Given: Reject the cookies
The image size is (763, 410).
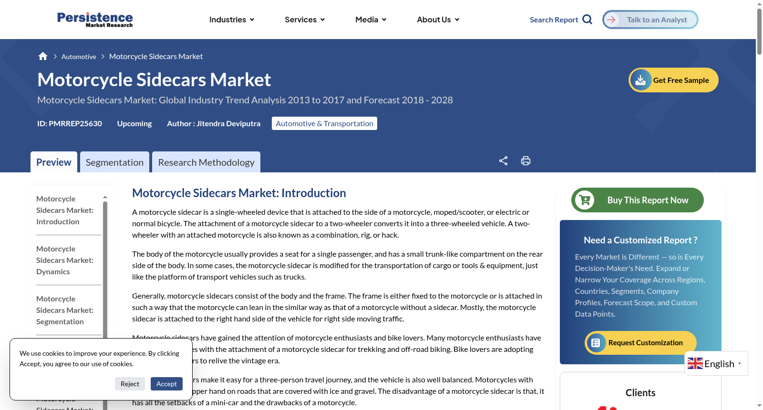Looking at the screenshot, I should (x=130, y=384).
